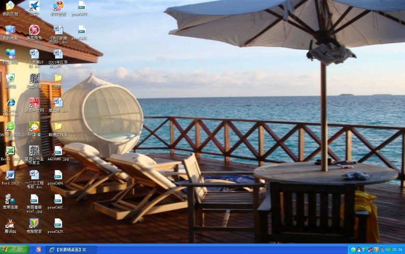Open the 回收站 (Recycle Bin) icon
The height and width of the screenshot is (254, 405).
click(10, 78)
